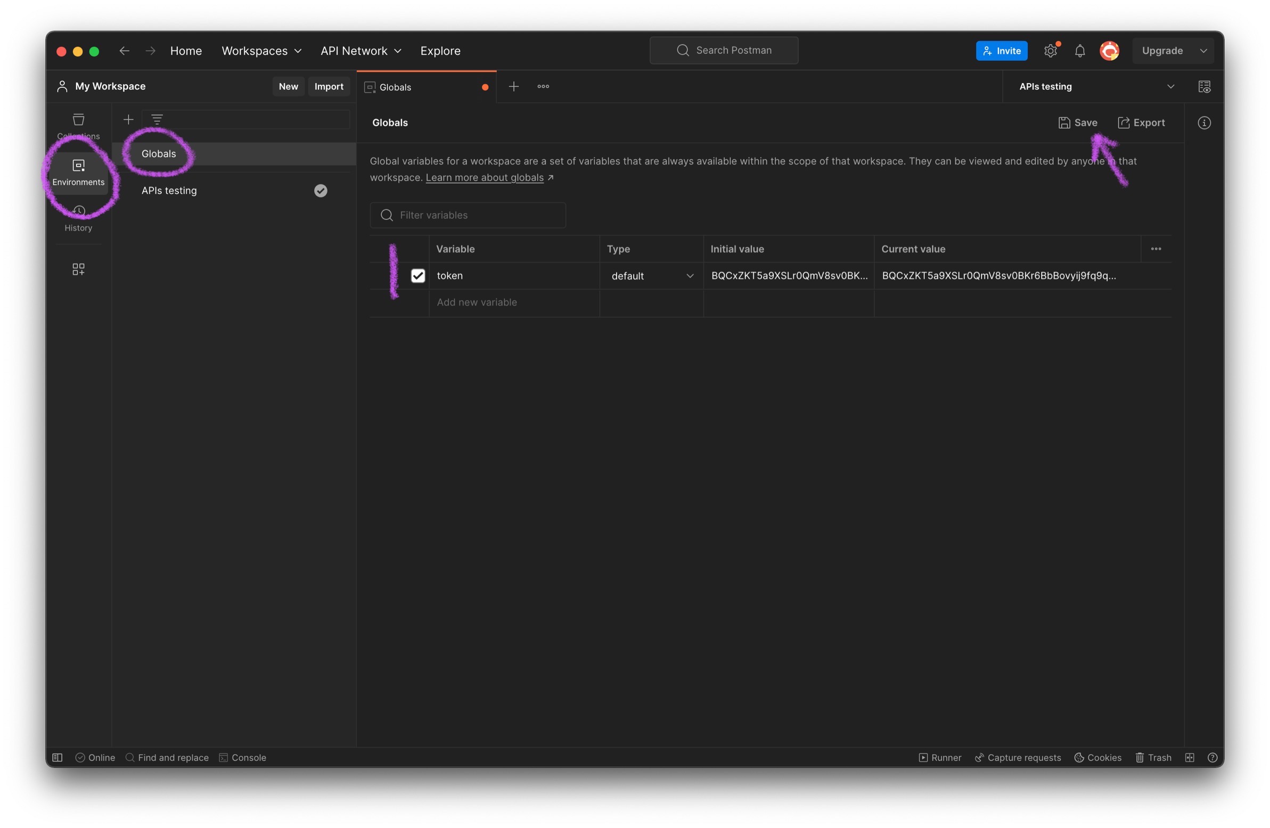Expand the APIs testing environment selector
The height and width of the screenshot is (828, 1270).
[x=1171, y=86]
